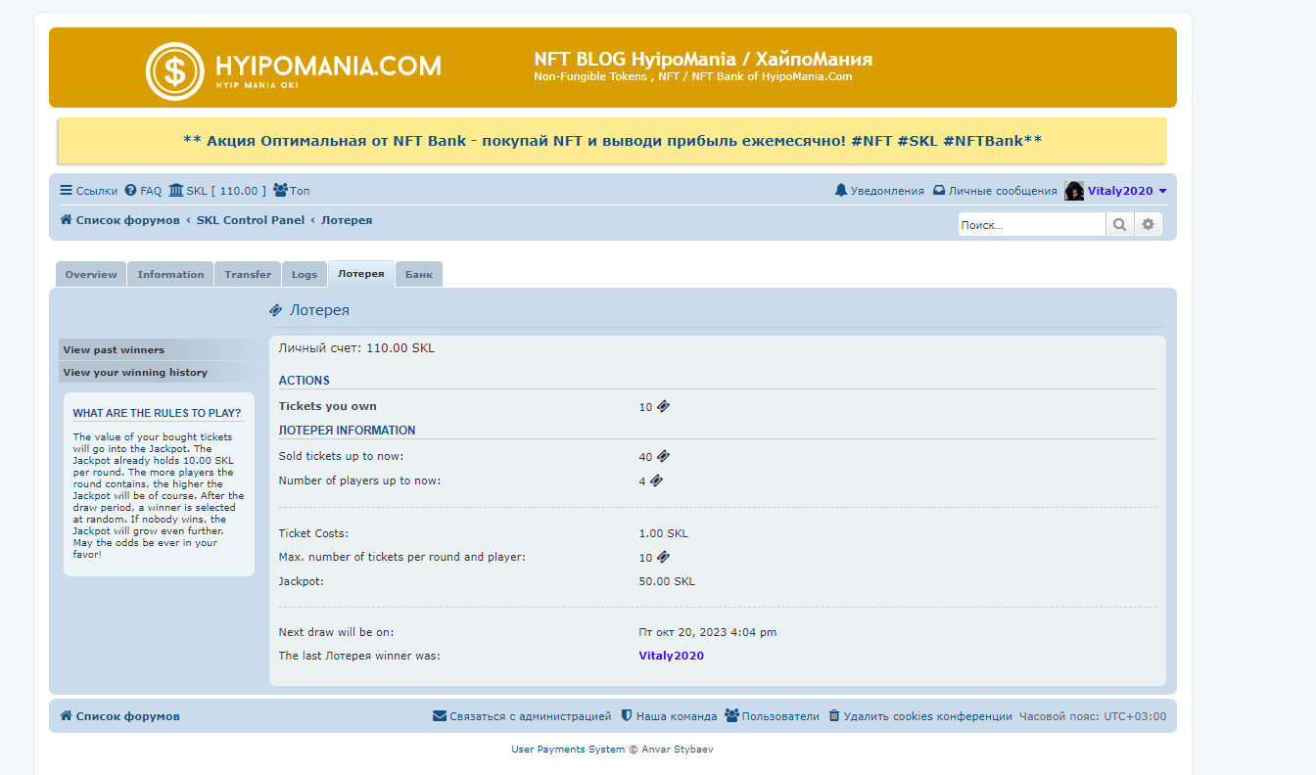Click Удалить cookies конференции
The image size is (1316, 775).
pos(920,716)
